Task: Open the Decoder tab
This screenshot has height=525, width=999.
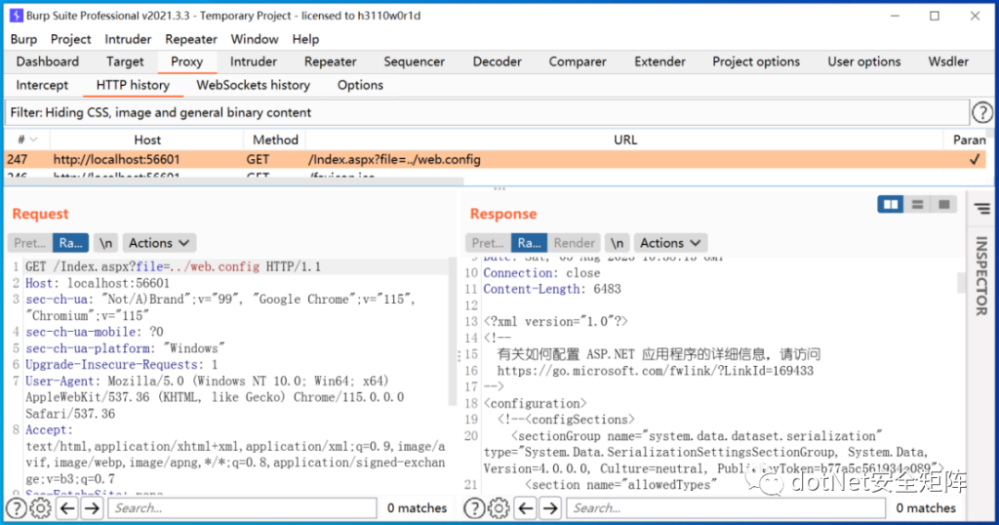Action: click(x=497, y=62)
